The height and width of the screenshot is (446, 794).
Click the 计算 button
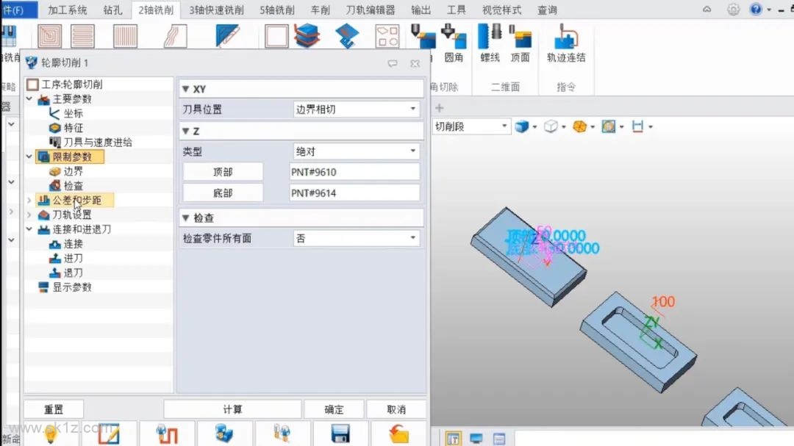232,409
